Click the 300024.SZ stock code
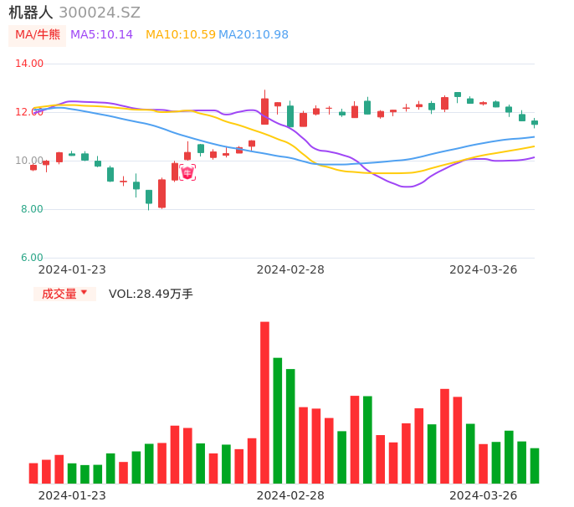The width and height of the screenshot is (574, 507). (100, 13)
